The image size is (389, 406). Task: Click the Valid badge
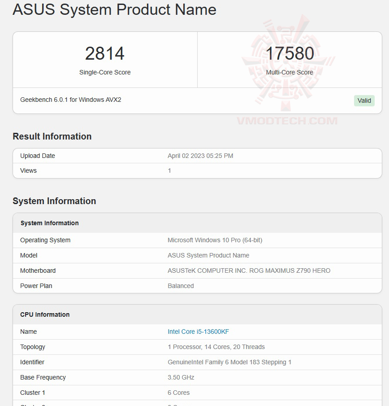click(x=364, y=100)
